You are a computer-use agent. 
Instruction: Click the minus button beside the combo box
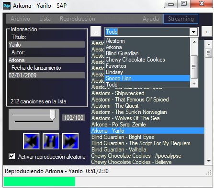click(x=96, y=32)
